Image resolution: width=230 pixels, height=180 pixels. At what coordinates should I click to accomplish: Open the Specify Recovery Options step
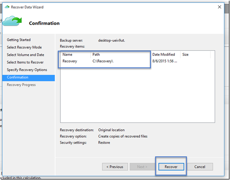click(27, 70)
